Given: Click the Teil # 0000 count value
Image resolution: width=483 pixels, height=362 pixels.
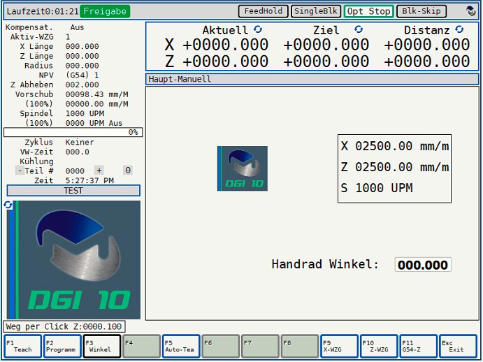Looking at the screenshot, I should (75, 171).
